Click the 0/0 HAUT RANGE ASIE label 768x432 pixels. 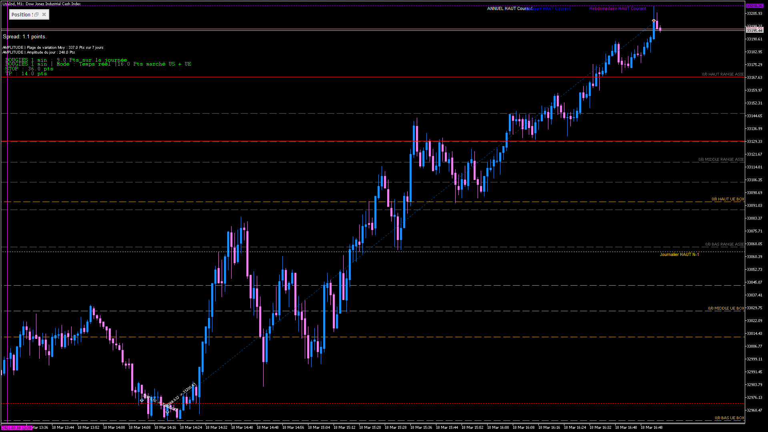tap(723, 74)
